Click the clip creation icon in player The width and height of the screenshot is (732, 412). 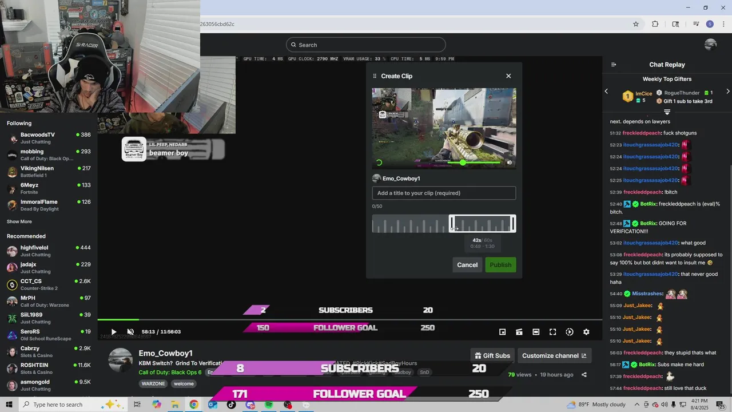519,332
